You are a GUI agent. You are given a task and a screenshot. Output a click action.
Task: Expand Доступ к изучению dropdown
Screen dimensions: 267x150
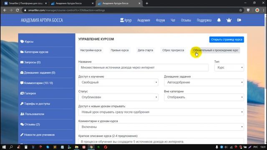[118, 82]
